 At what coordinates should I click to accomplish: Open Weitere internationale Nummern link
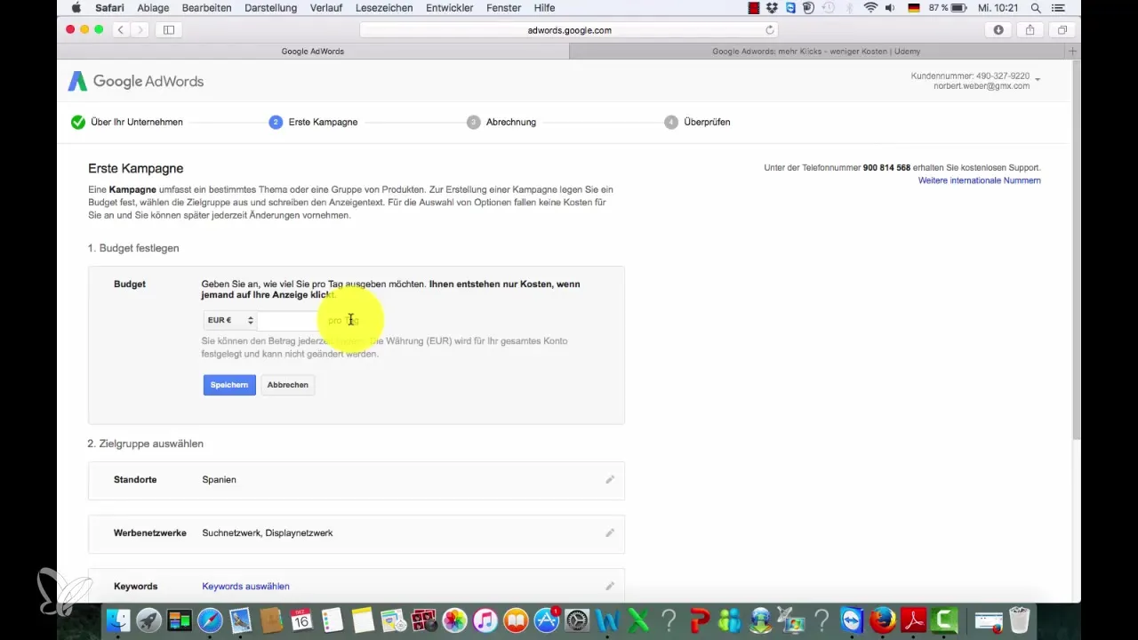979,180
